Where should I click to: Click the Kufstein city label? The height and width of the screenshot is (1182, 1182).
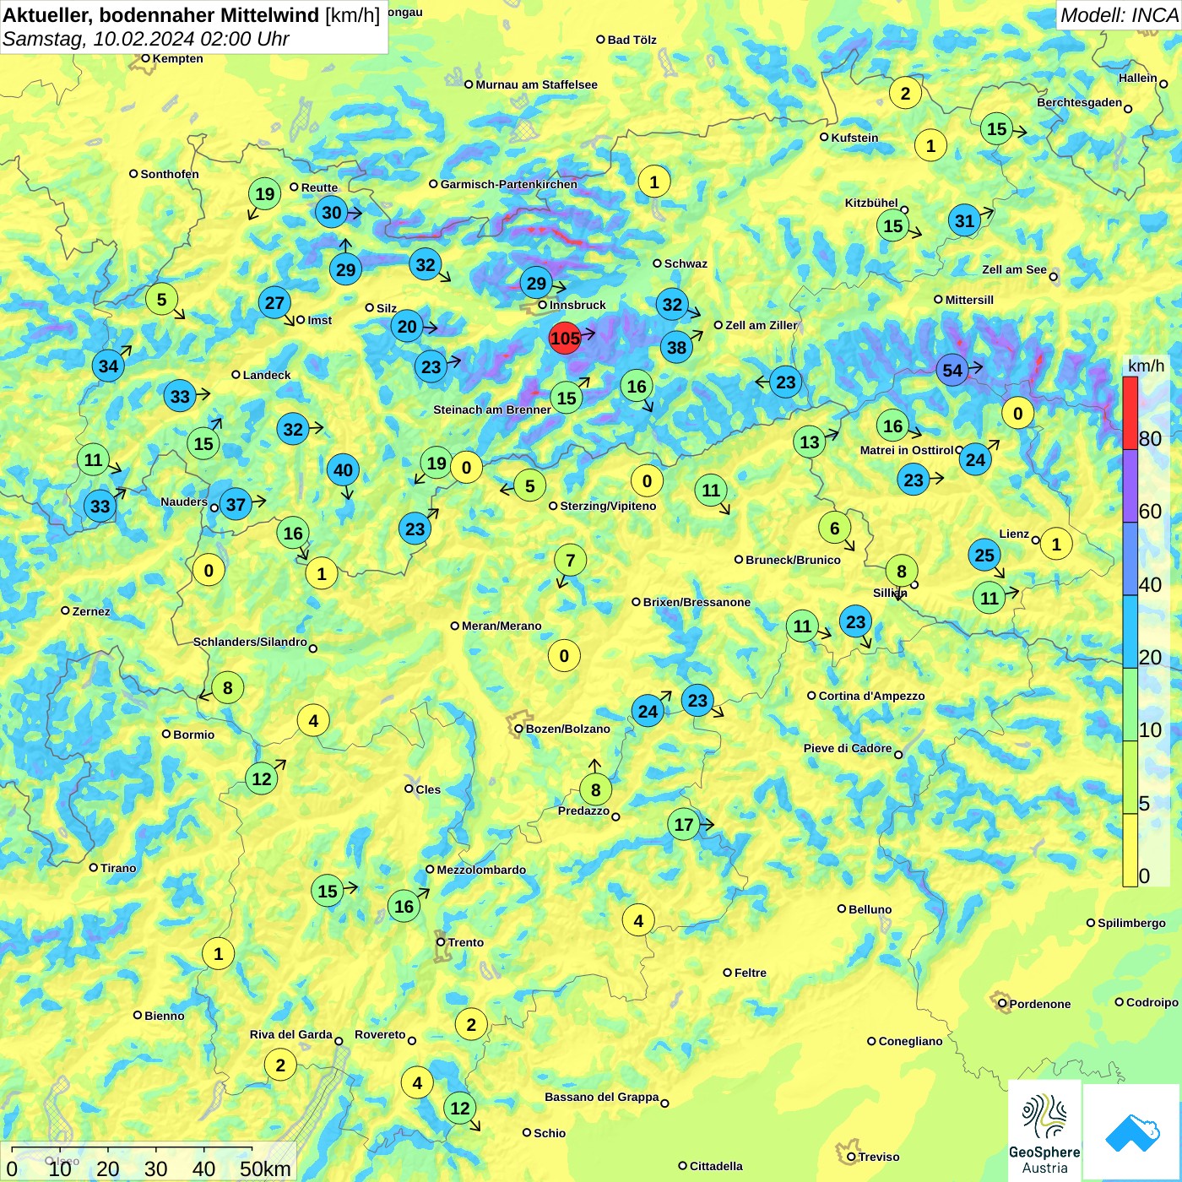click(854, 138)
